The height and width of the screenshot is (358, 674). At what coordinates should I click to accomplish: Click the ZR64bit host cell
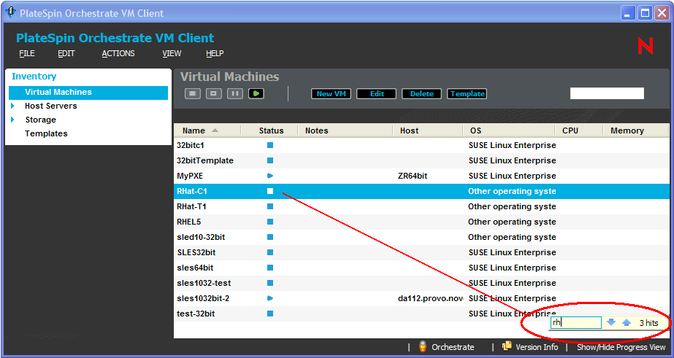(x=413, y=176)
